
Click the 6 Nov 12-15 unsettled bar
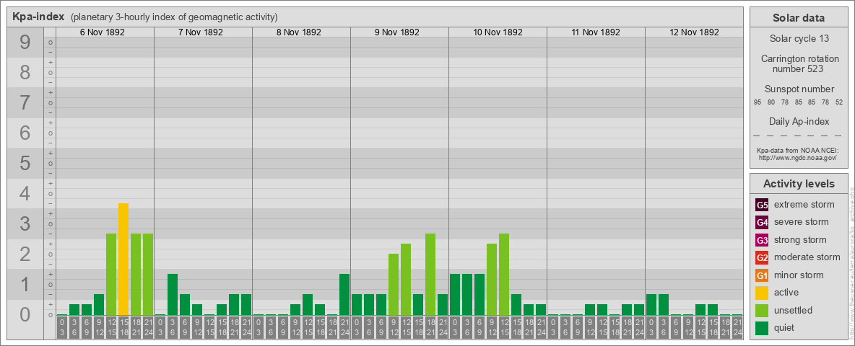coord(111,275)
